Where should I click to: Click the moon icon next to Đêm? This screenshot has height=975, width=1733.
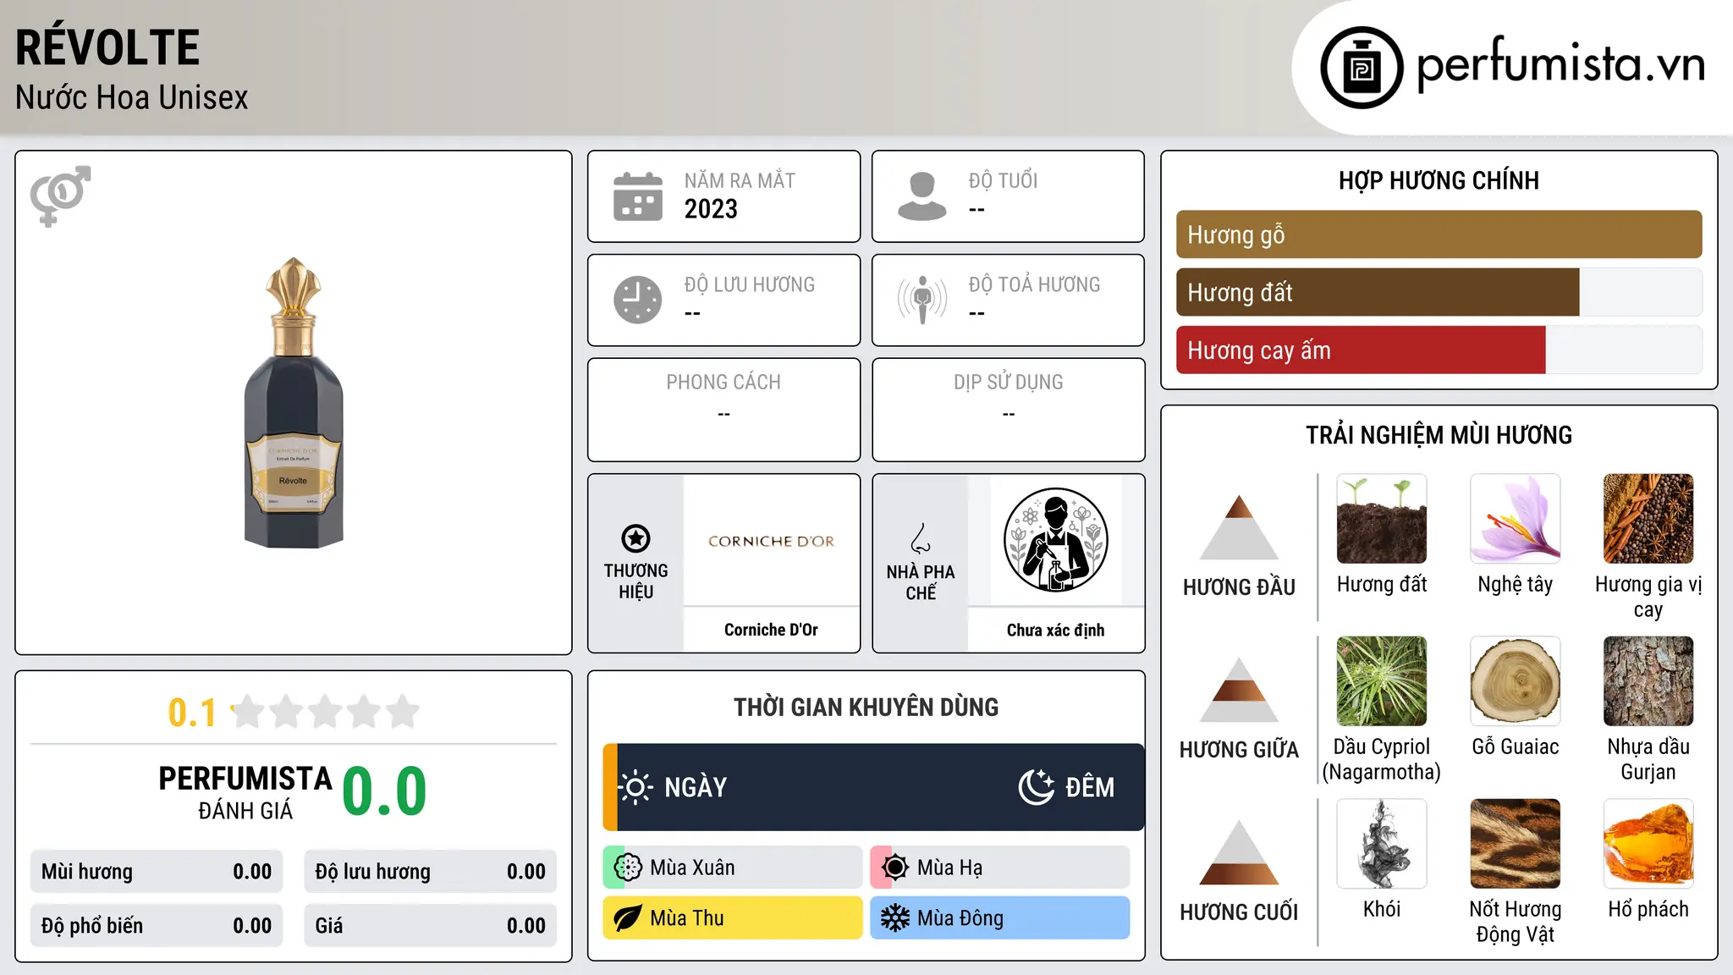[1036, 787]
